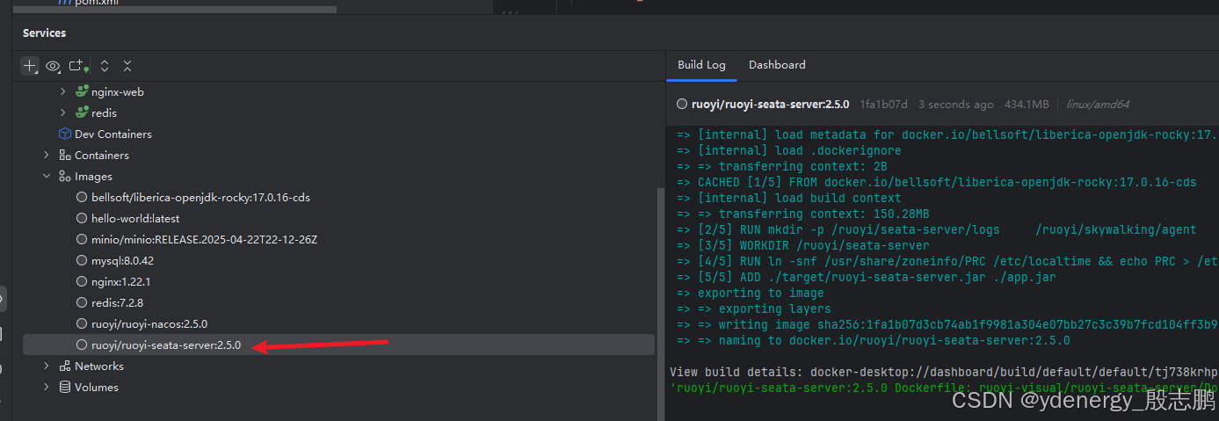1219x421 pixels.
Task: Click the Volumes database icon
Action: (64, 388)
